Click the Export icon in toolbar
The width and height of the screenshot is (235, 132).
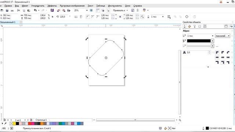[64, 10]
